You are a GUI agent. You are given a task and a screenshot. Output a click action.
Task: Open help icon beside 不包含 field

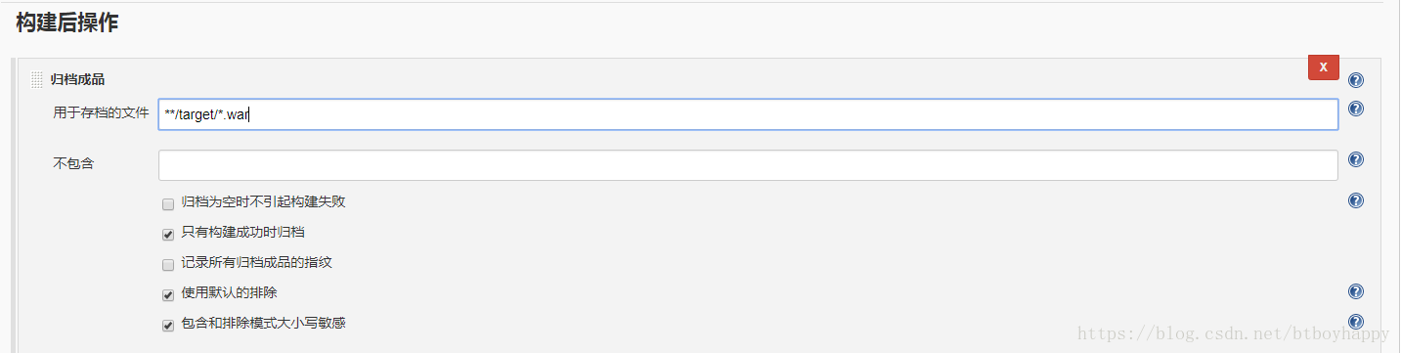pos(1355,159)
